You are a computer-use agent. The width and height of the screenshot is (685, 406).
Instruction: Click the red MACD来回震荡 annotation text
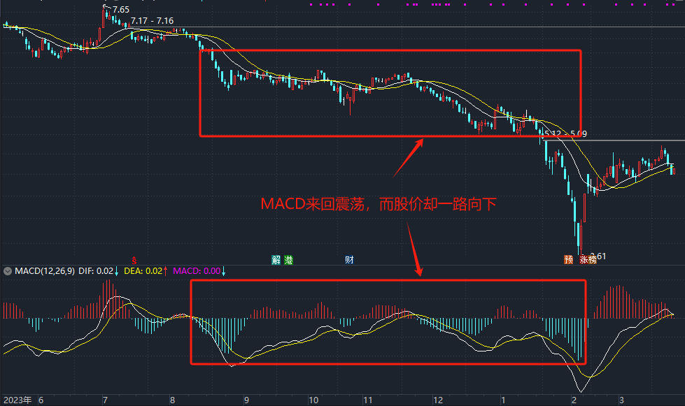click(379, 204)
